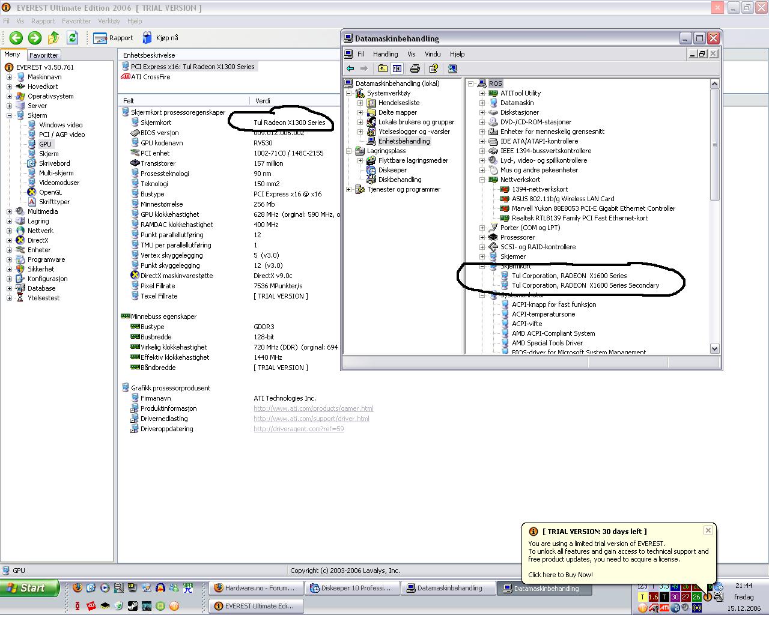Open ATI support driver link
The height and width of the screenshot is (618, 769).
point(311,419)
